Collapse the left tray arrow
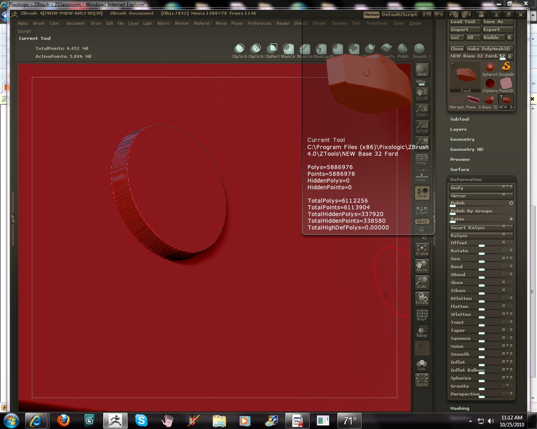This screenshot has height=429, width=537. tap(13, 219)
